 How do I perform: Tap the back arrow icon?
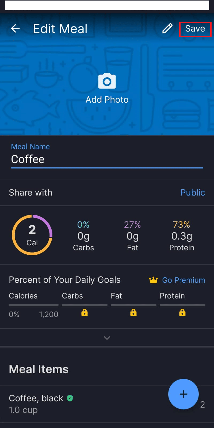[15, 28]
